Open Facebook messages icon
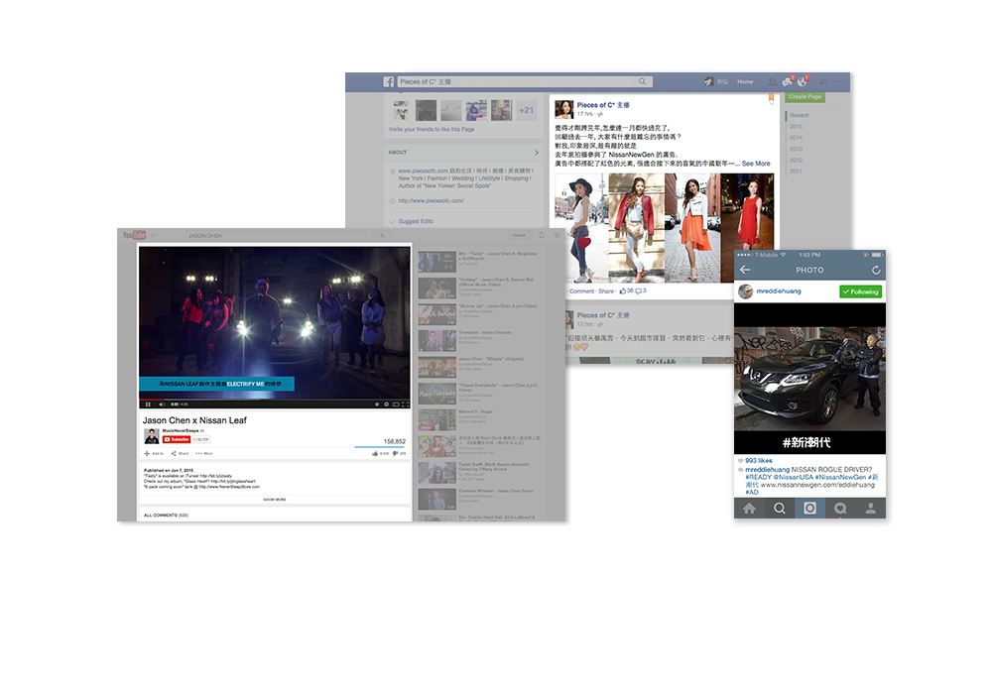992x694 pixels. 787,81
